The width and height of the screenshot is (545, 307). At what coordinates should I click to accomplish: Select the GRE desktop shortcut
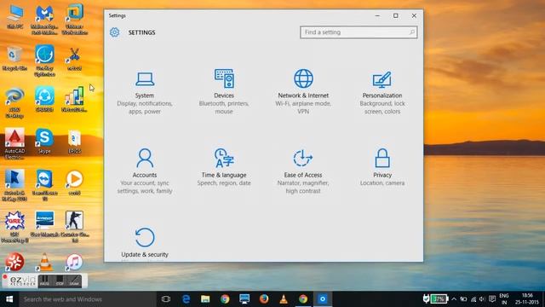tap(14, 227)
